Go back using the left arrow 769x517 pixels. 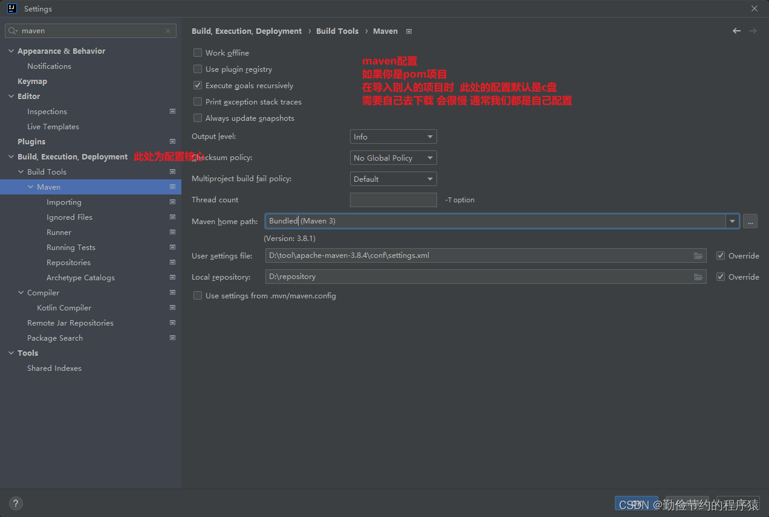736,31
